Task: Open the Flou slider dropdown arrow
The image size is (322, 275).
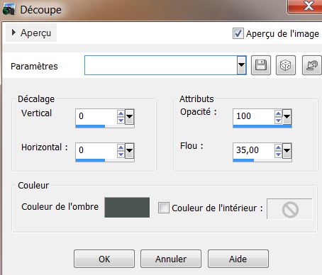Action: click(x=287, y=150)
